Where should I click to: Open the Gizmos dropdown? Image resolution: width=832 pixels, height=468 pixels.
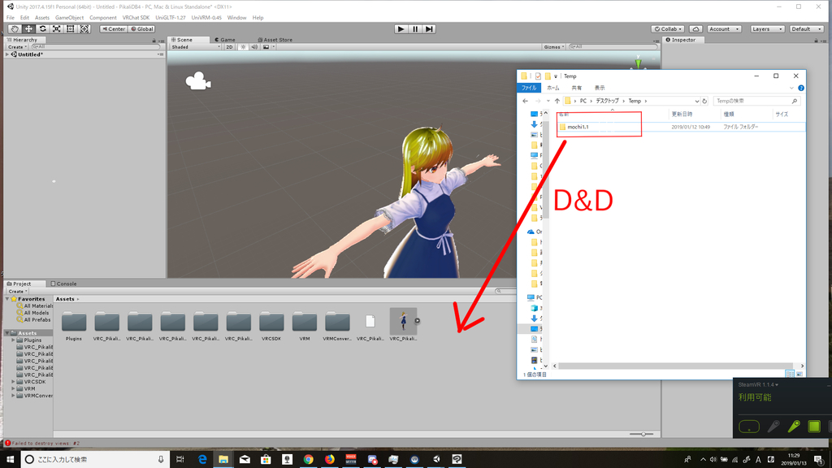[x=553, y=46]
